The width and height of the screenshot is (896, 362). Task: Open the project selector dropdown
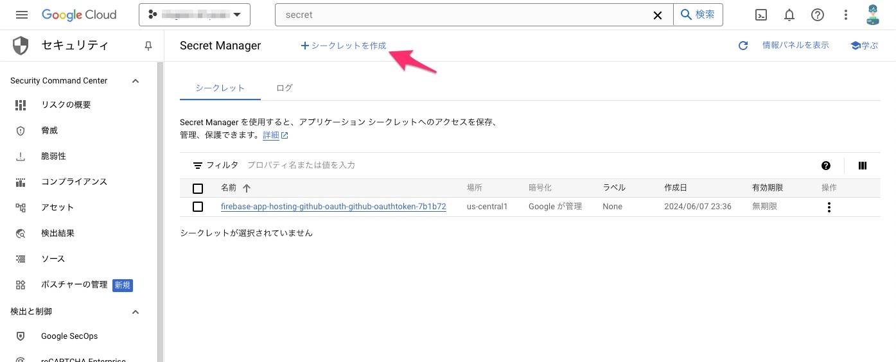[x=195, y=15]
